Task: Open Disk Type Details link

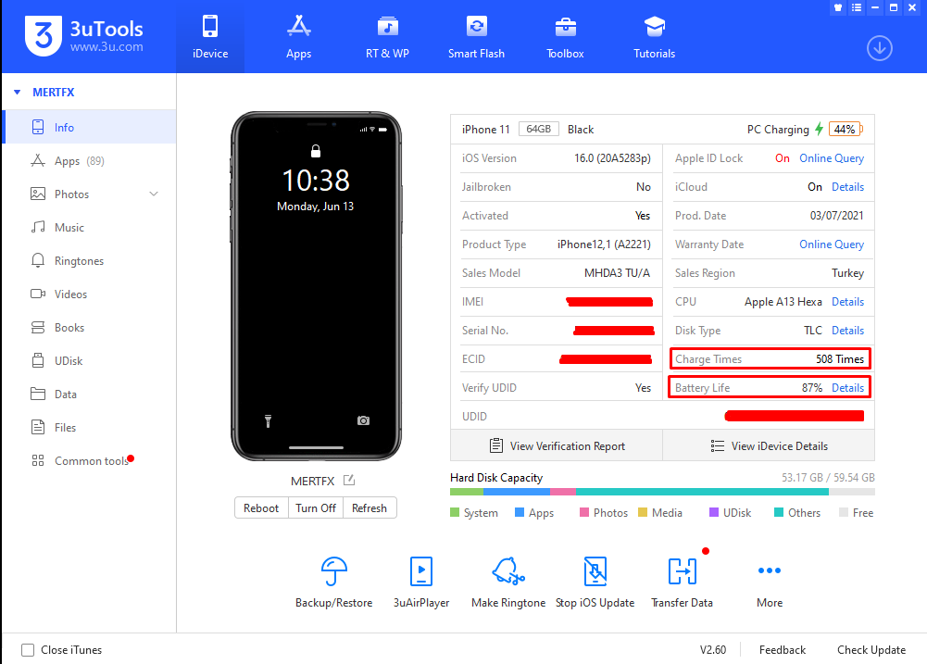Action: click(847, 331)
